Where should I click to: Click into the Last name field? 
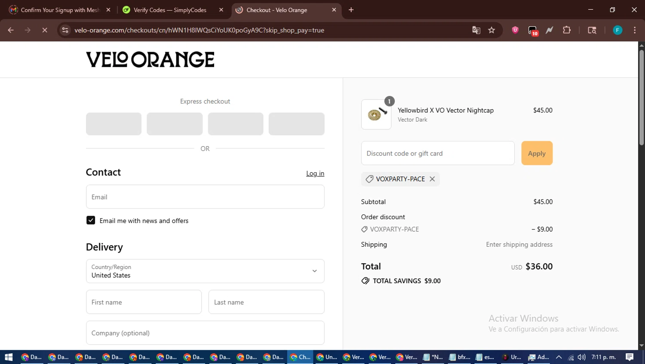tap(266, 302)
